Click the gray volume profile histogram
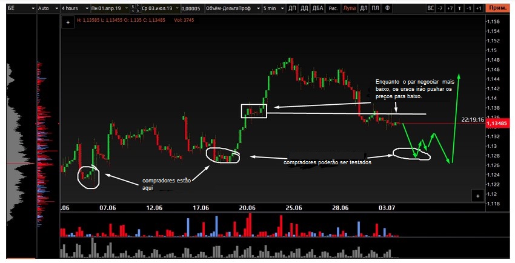Screen dimensions: 515x263 20,143
